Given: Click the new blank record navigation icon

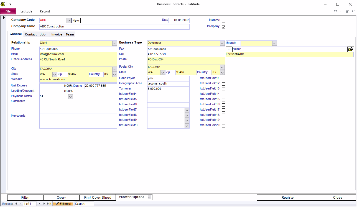Looking at the screenshot, I should (49, 204).
